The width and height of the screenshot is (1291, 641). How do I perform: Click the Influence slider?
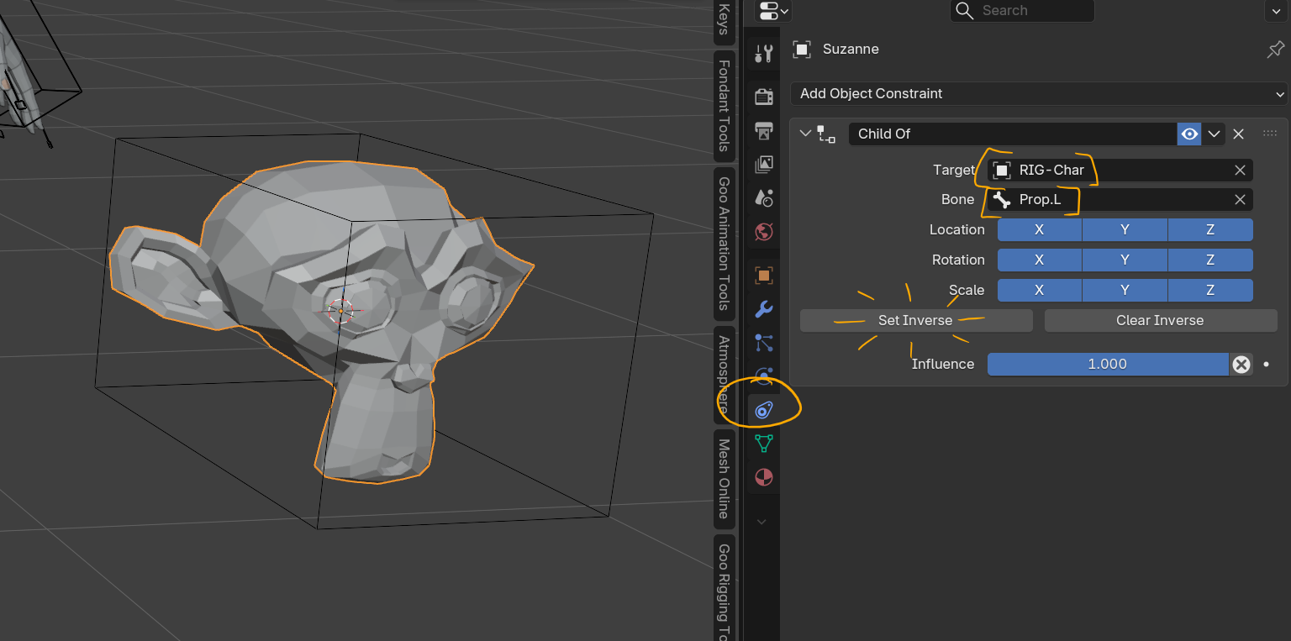[x=1108, y=365]
